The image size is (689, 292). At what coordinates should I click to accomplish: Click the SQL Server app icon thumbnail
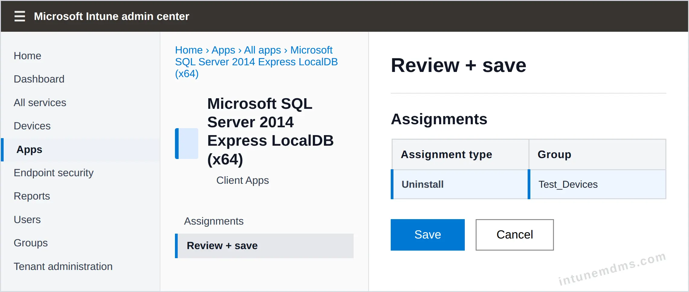point(186,143)
